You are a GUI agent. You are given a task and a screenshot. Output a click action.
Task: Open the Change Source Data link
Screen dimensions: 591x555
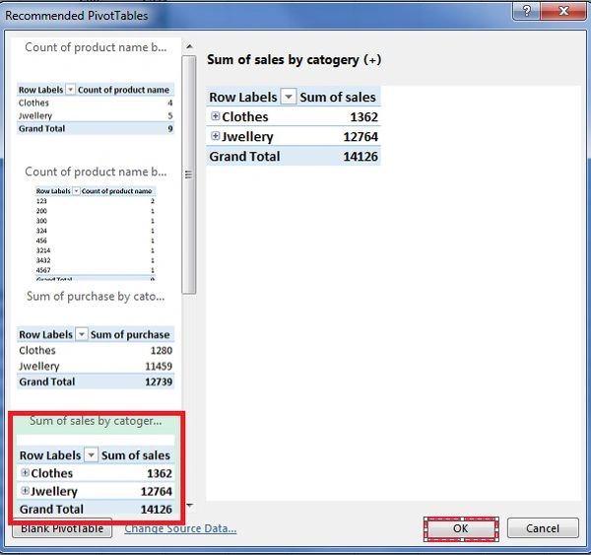[x=180, y=528]
